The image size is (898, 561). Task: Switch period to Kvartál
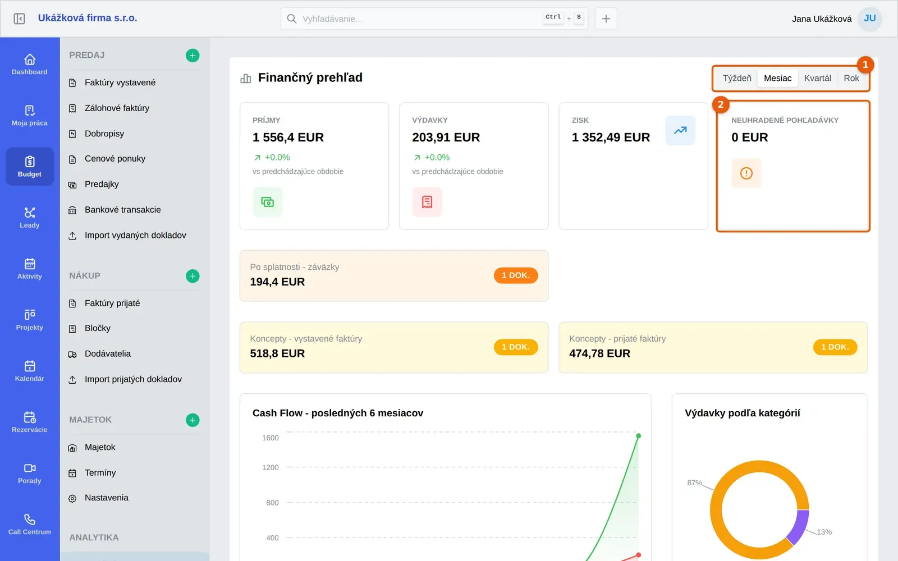(x=817, y=79)
